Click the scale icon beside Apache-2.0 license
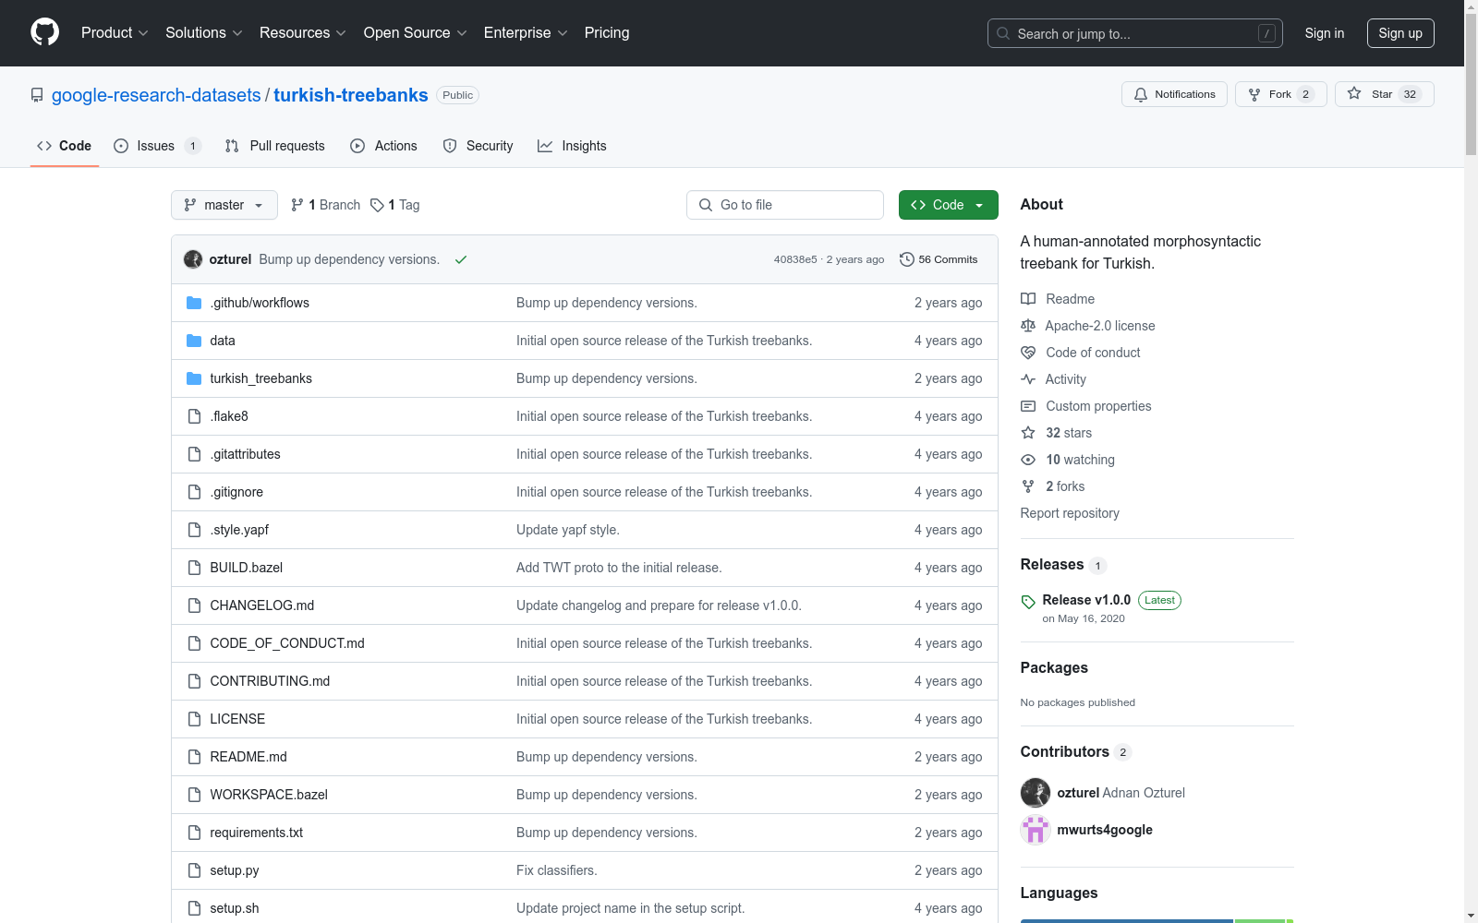The height and width of the screenshot is (923, 1478). [1028, 326]
